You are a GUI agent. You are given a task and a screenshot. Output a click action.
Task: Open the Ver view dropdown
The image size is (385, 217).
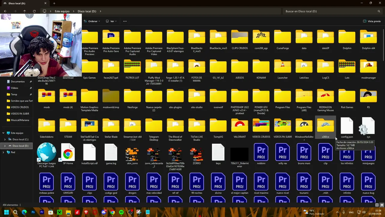tap(111, 21)
